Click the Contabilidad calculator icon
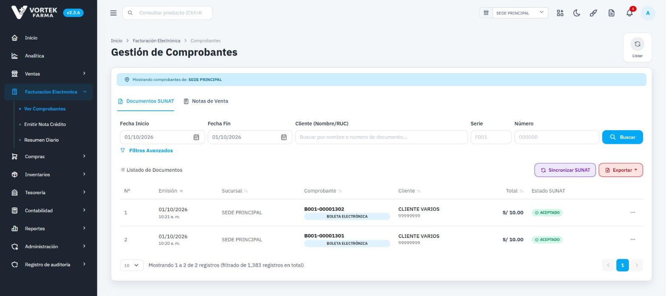 [x=14, y=210]
